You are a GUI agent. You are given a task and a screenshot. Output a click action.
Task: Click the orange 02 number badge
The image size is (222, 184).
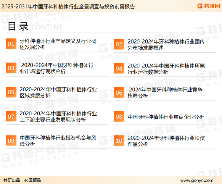[119, 44]
